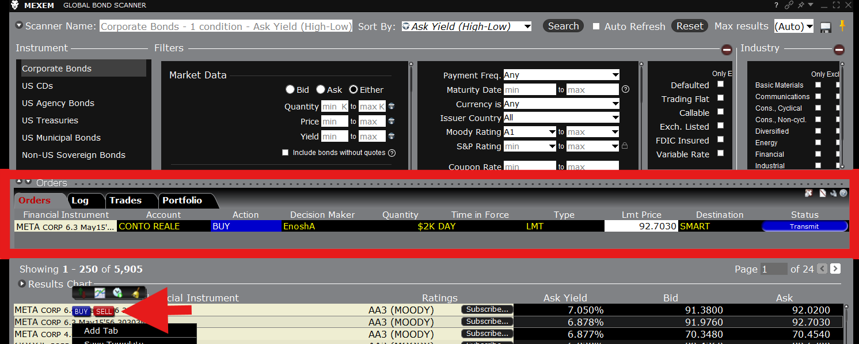Click the Page number field
859x344 pixels.
(774, 269)
